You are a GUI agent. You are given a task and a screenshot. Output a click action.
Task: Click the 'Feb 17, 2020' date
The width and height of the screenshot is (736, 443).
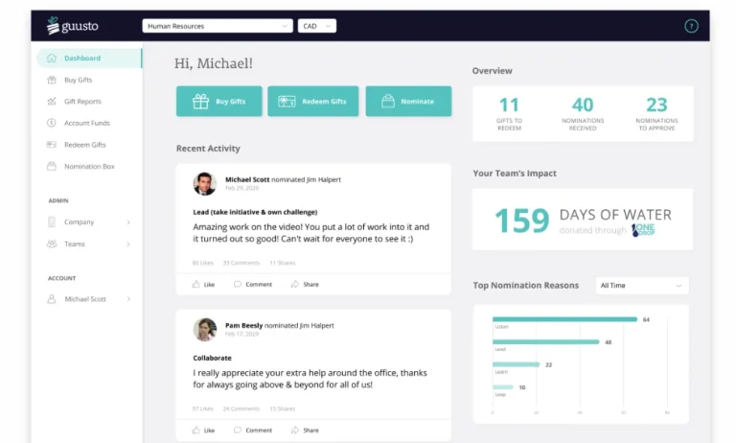pos(241,334)
